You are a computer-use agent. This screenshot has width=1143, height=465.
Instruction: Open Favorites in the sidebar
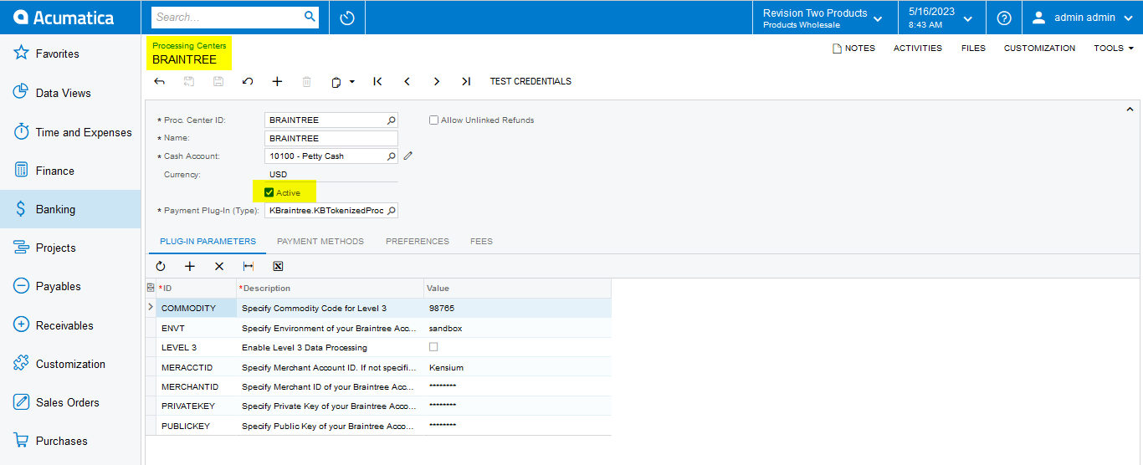pos(70,54)
